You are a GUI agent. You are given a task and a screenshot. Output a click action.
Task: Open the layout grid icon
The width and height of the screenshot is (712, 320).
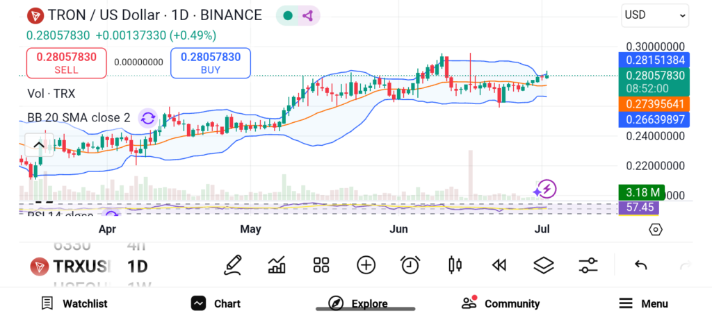pyautogui.click(x=321, y=265)
